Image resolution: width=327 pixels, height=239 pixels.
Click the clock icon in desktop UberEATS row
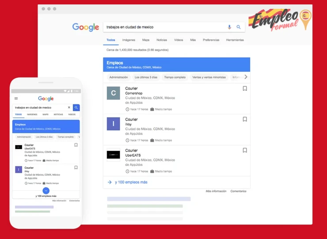127,171
